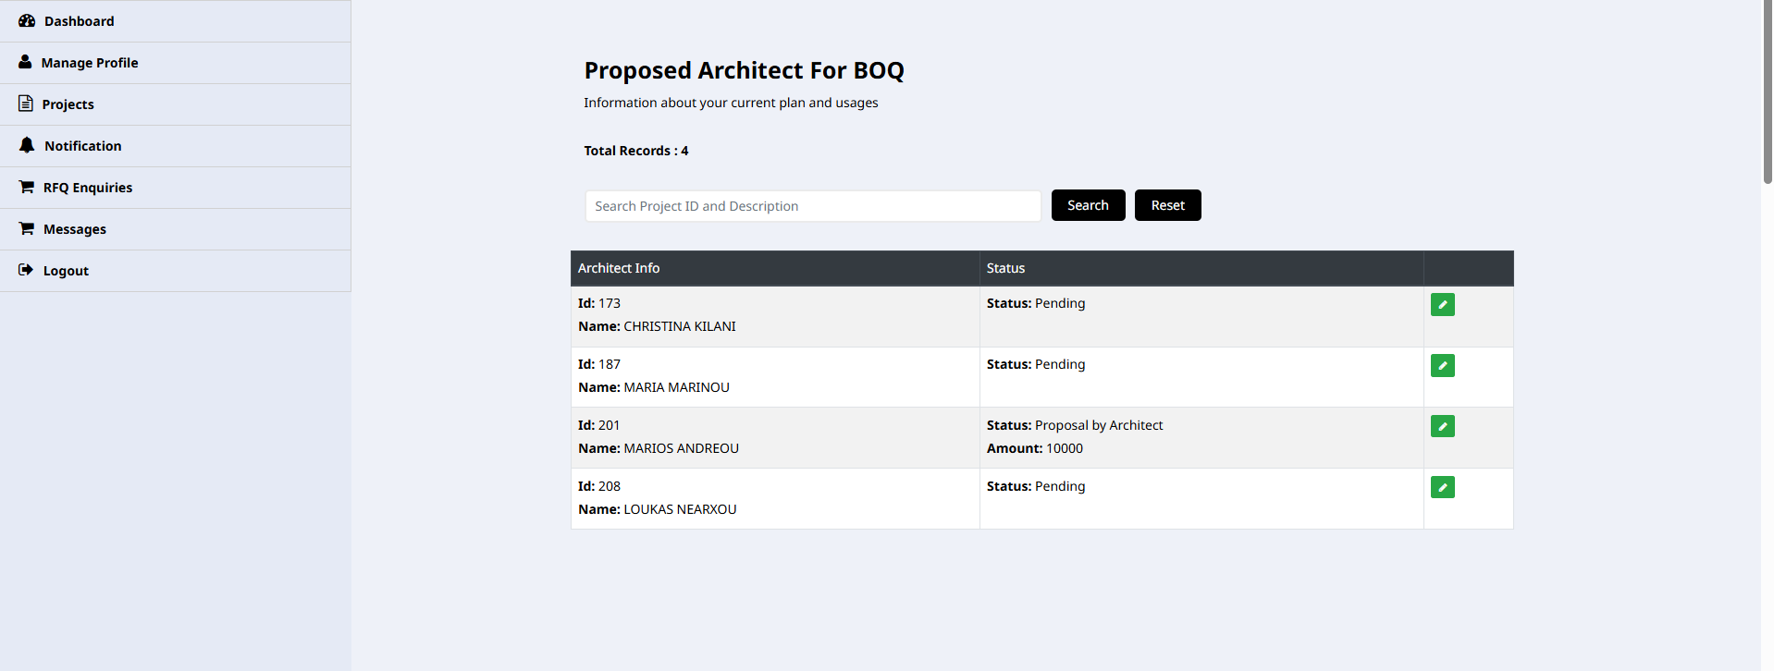1774x671 pixels.
Task: Click the vertical page scrollbar thumb
Action: (1768, 92)
